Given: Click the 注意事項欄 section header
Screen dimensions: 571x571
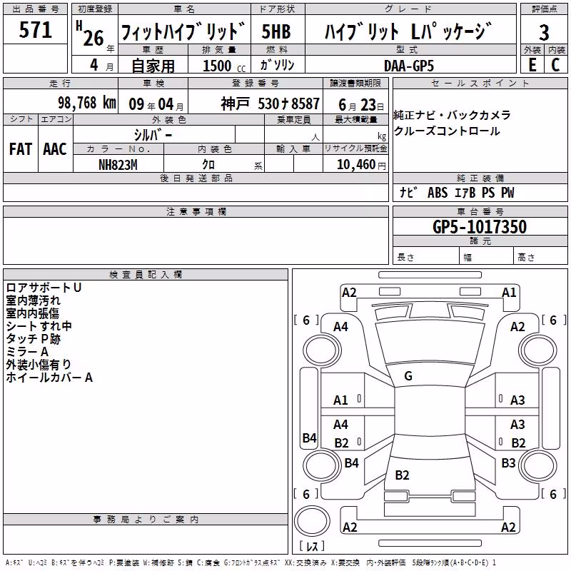Looking at the screenshot, I should click(196, 211).
